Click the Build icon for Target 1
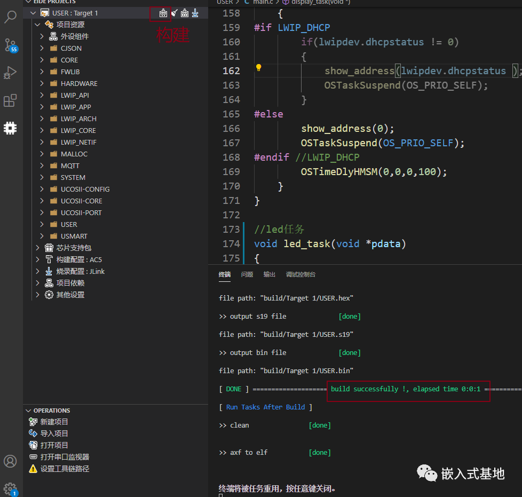Viewport: 522px width, 497px height. point(163,13)
